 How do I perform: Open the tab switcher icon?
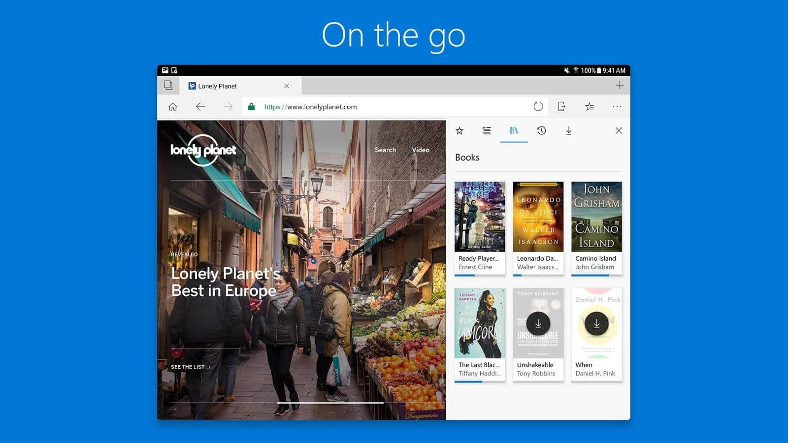pos(168,85)
